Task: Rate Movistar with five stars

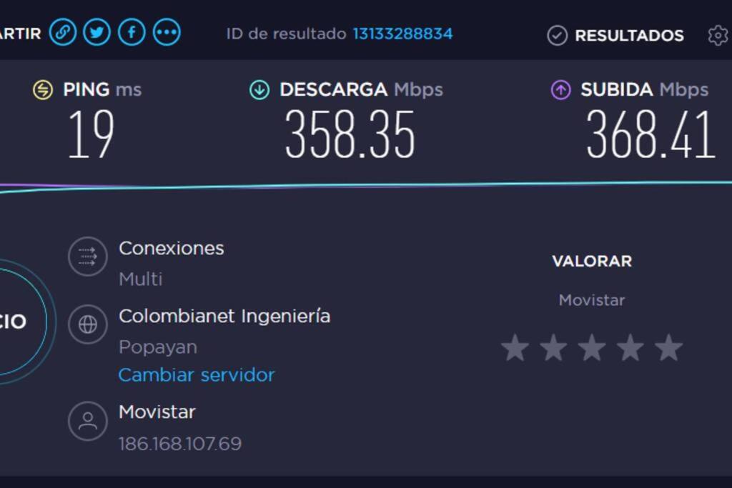Action: click(x=668, y=348)
